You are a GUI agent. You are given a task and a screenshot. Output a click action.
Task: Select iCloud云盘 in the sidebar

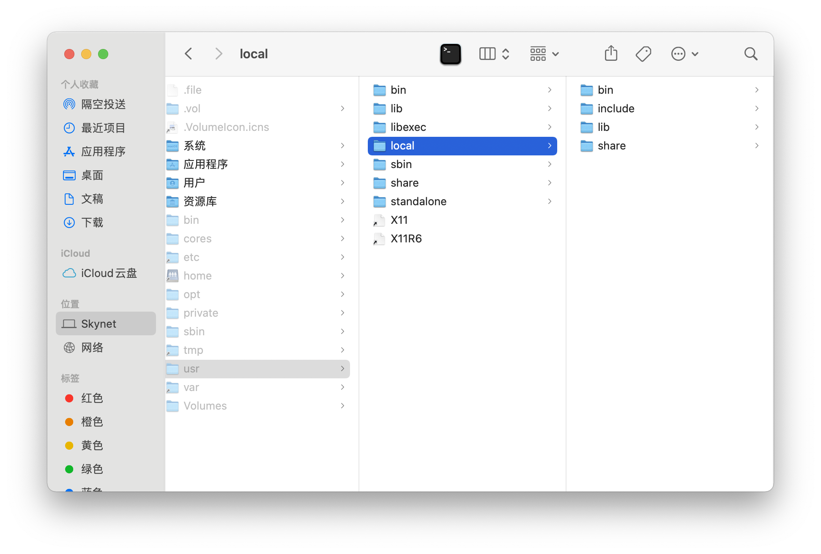click(109, 273)
